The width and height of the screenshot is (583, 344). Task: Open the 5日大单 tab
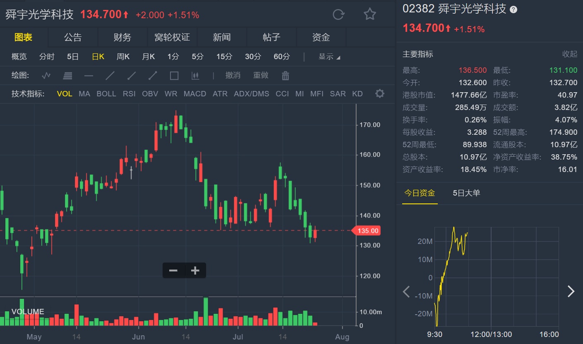(466, 193)
